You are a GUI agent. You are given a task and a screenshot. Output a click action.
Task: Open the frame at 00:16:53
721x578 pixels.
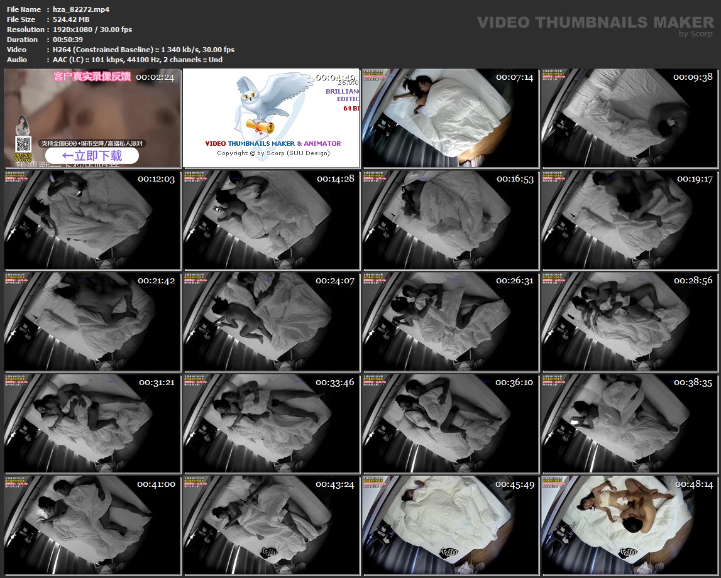450,220
